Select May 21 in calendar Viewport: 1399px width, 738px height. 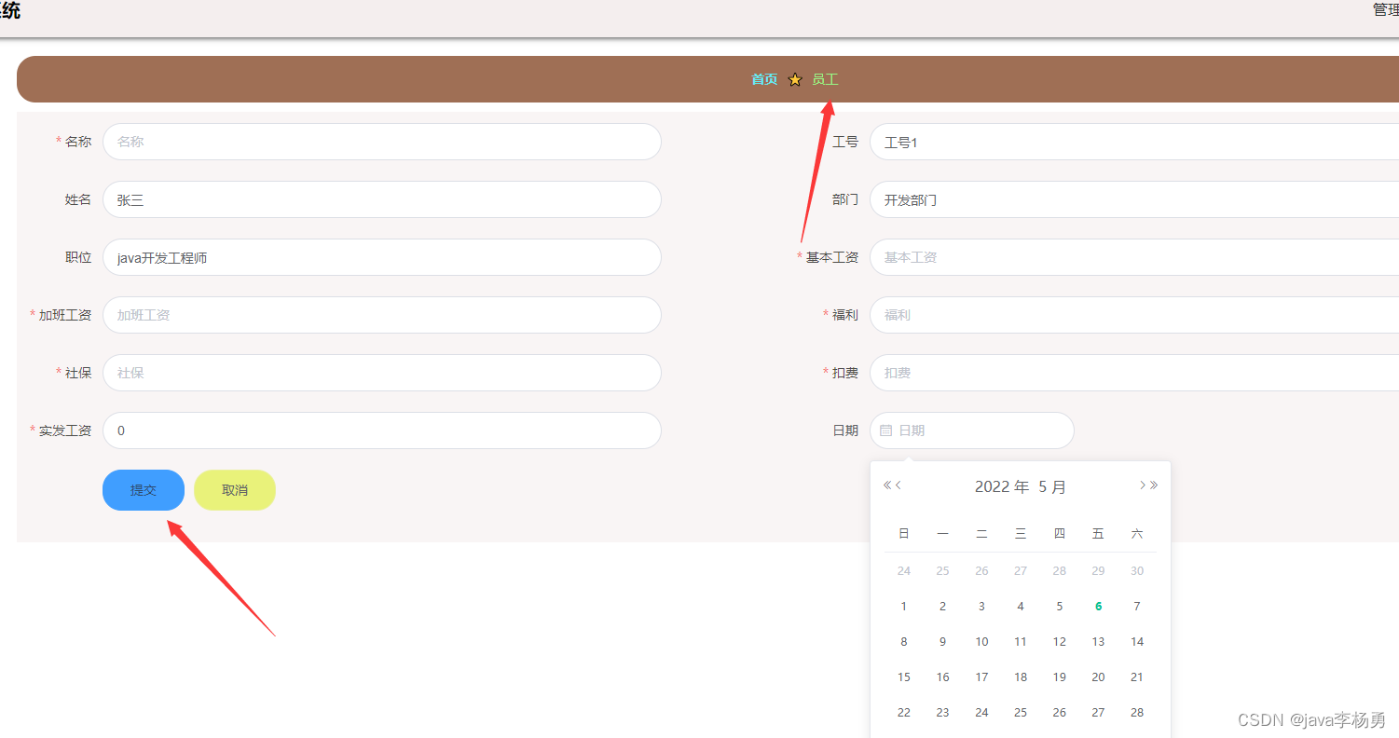tap(1137, 677)
